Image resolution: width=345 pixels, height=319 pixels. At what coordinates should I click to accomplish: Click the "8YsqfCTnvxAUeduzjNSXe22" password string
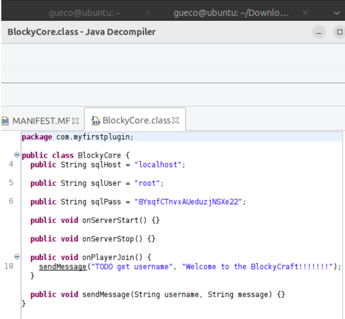click(188, 202)
